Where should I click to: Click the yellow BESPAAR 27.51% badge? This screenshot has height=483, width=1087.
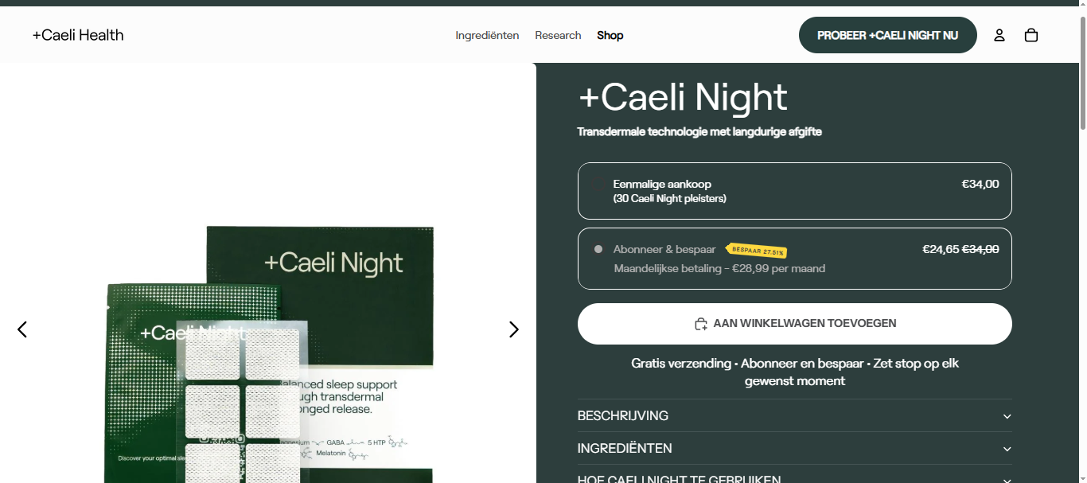click(x=757, y=251)
